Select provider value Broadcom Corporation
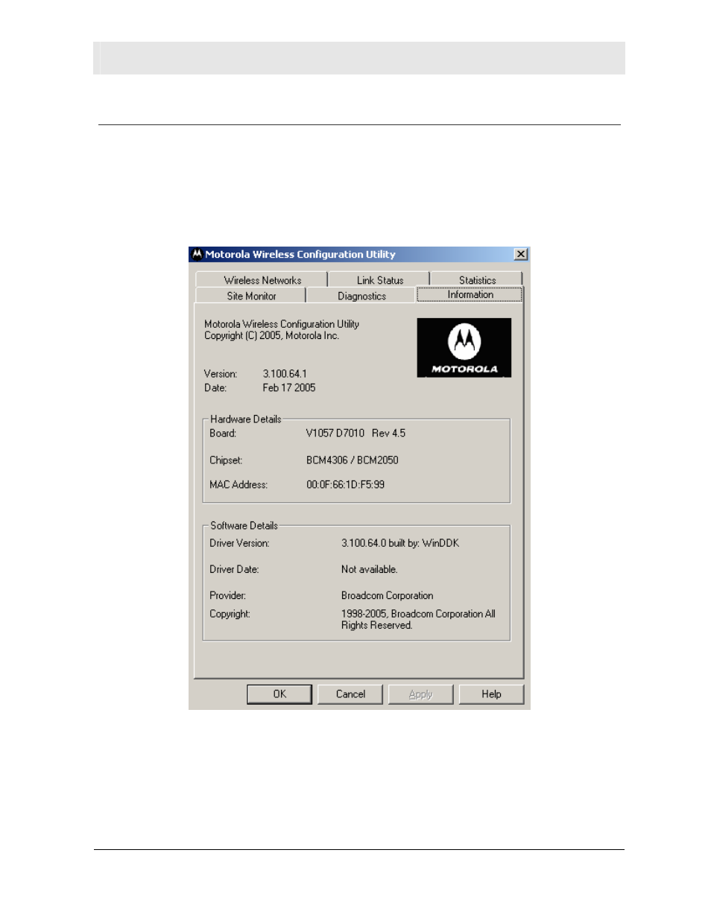Screen dimensions: 711x920 (x=387, y=595)
